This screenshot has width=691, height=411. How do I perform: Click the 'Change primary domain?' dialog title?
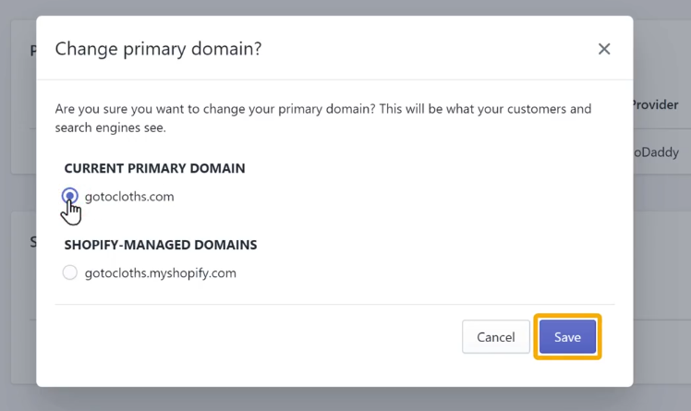158,48
